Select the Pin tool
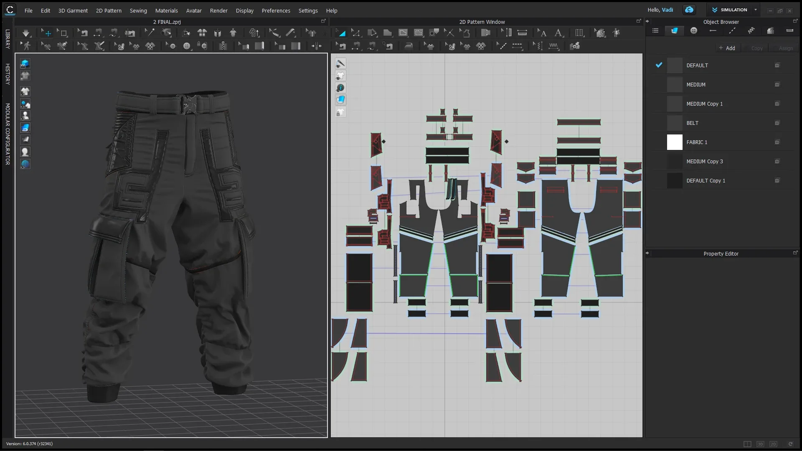 point(150,33)
